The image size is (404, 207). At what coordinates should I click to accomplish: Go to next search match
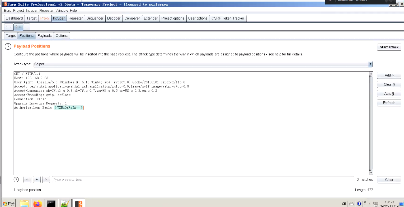(x=46, y=180)
